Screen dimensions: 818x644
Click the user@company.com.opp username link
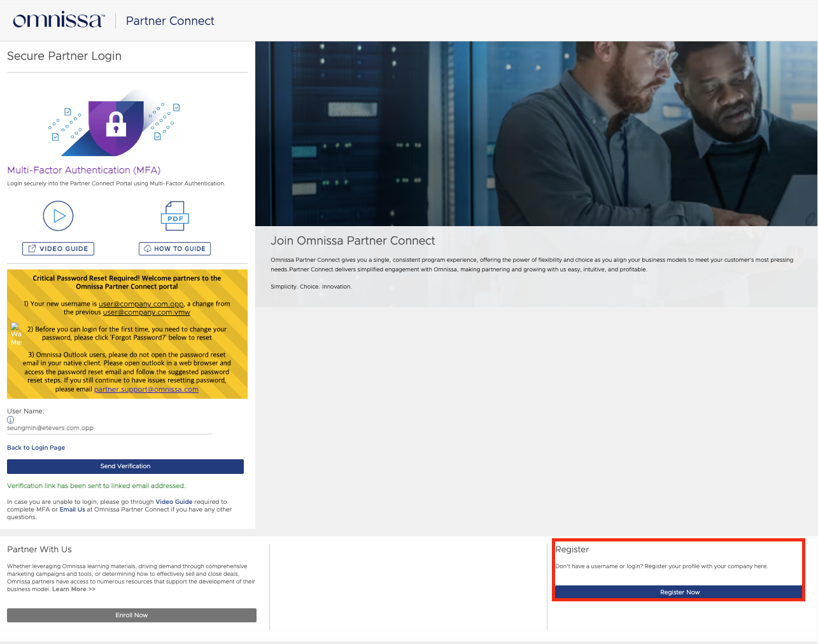141,304
